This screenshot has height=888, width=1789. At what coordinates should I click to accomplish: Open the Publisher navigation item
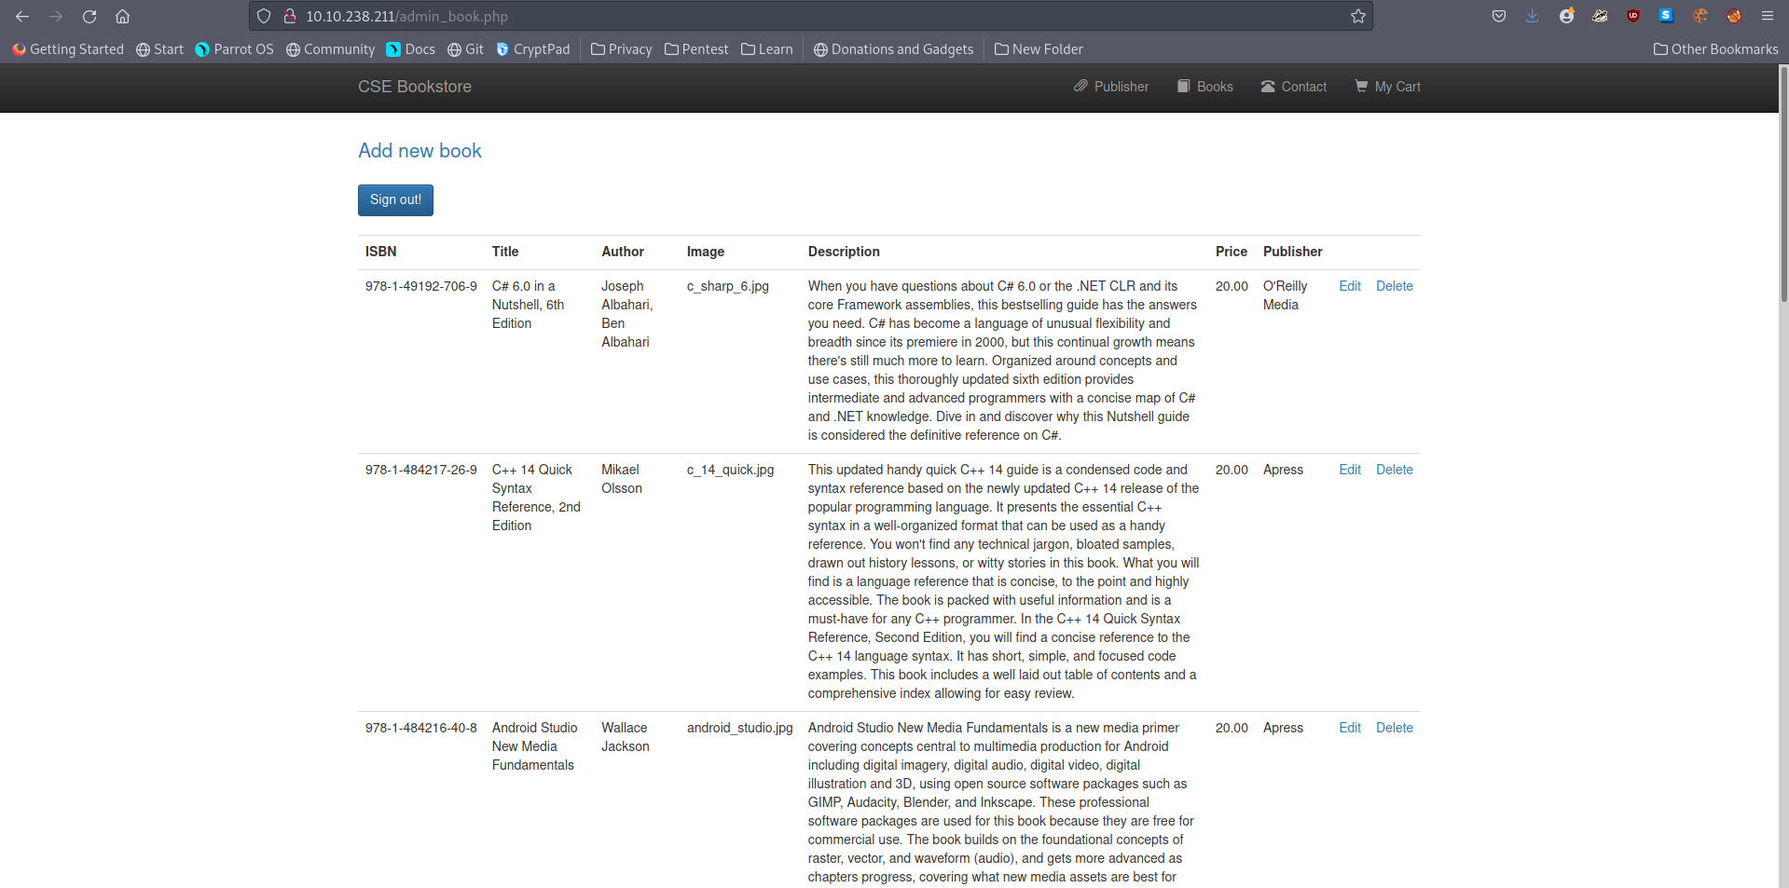coord(1111,87)
